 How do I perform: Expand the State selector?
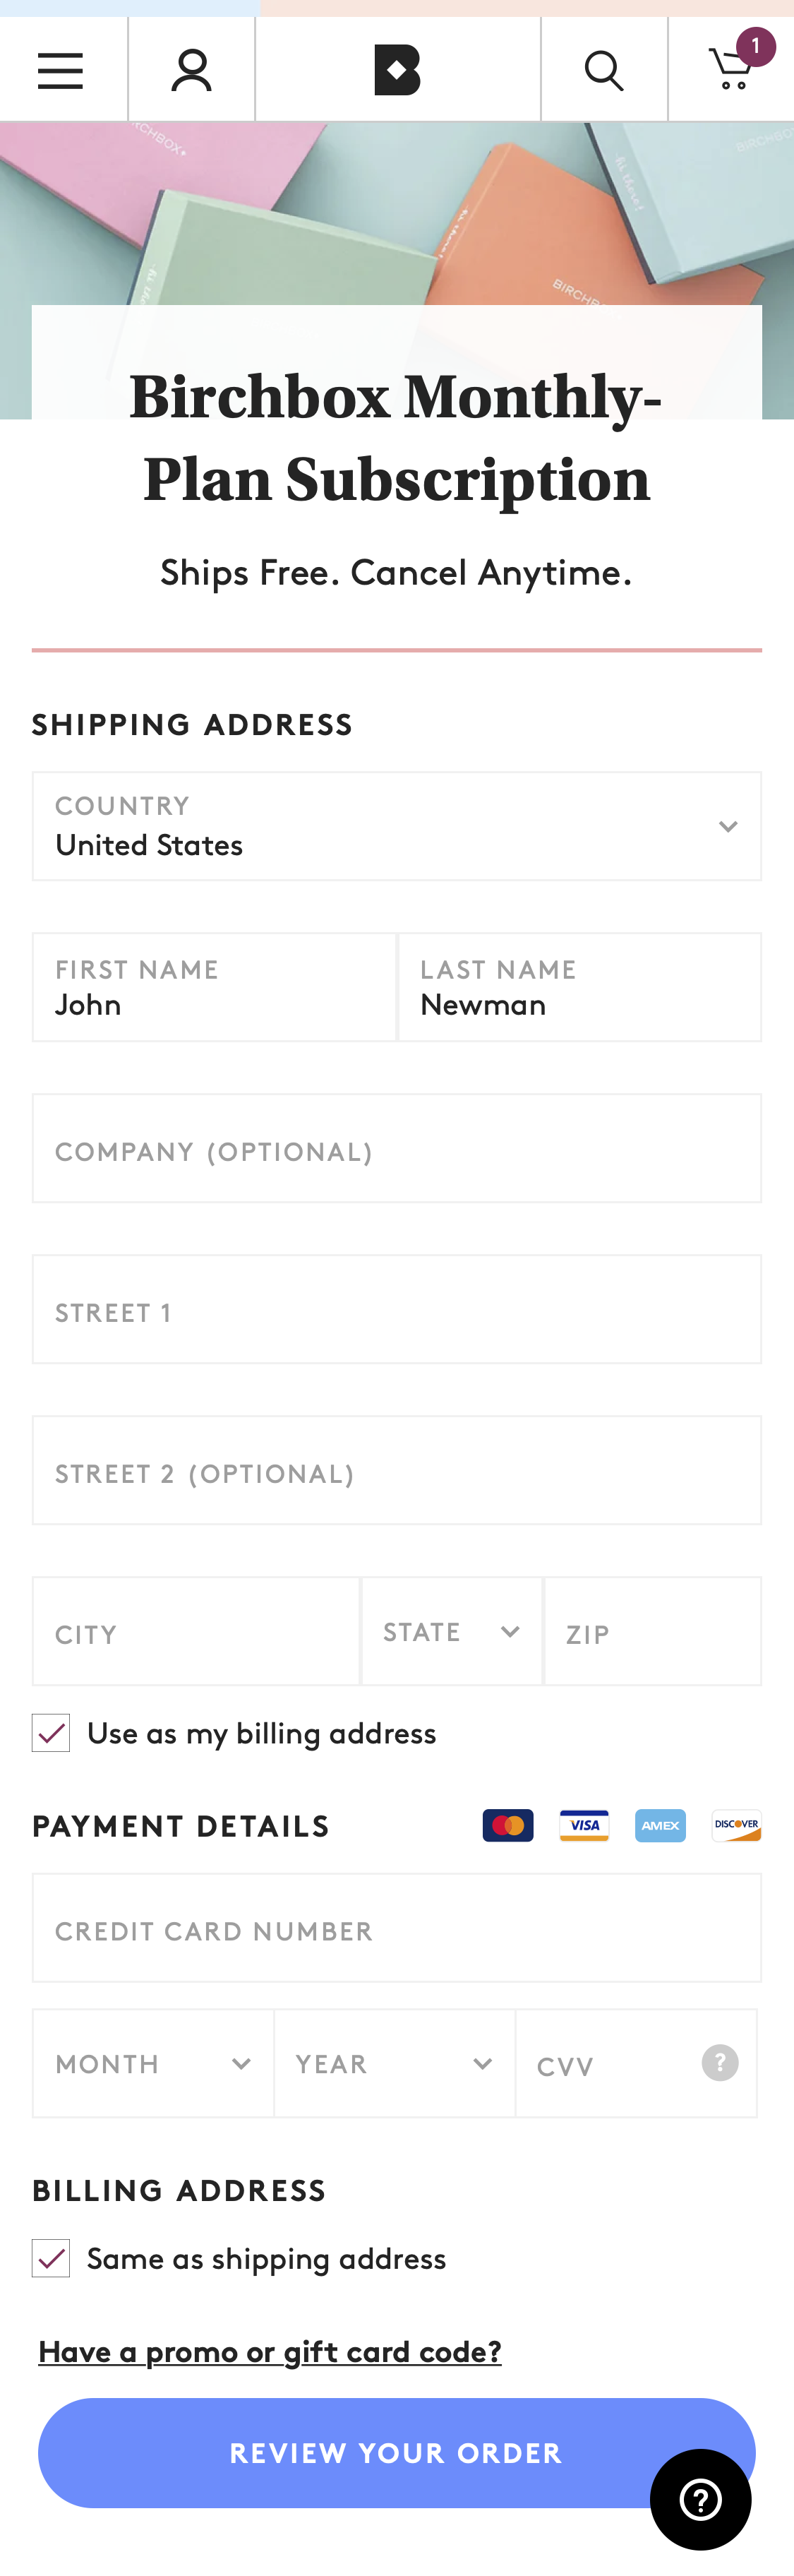(510, 1631)
